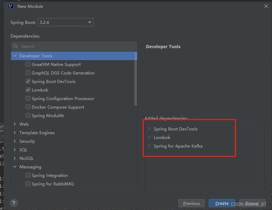Click Lombok in added dependencies list
This screenshot has height=210, width=272.
pyautogui.click(x=162, y=138)
